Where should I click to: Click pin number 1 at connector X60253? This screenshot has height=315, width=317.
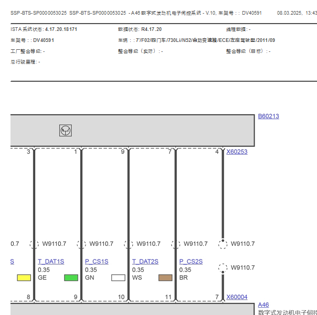point(76,151)
